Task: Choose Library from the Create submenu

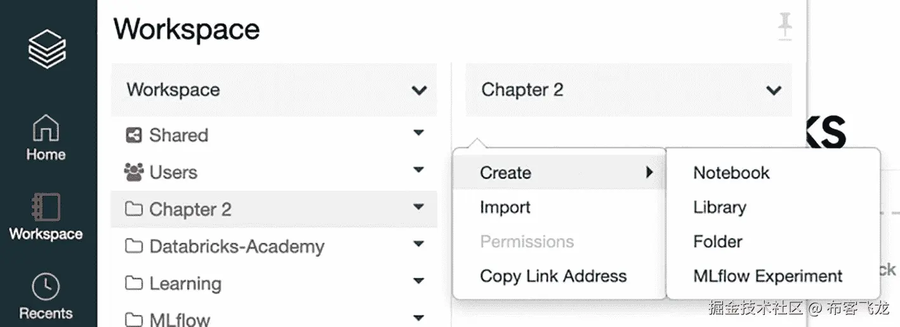Action: pyautogui.click(x=720, y=207)
